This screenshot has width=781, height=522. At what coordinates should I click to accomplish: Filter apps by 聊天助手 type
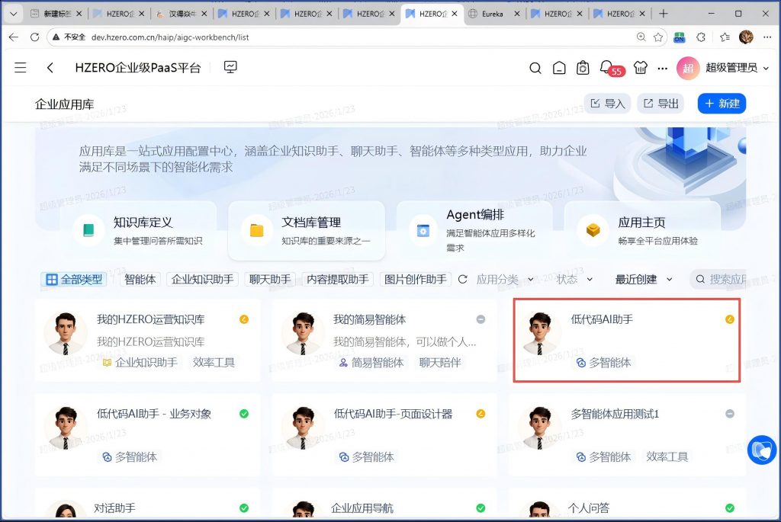pyautogui.click(x=270, y=280)
